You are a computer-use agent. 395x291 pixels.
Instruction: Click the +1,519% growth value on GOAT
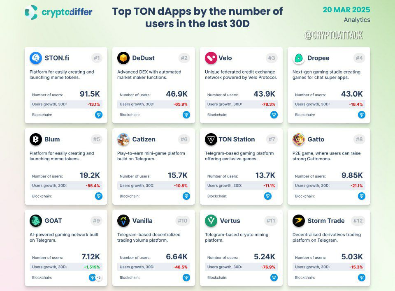pos(92,267)
